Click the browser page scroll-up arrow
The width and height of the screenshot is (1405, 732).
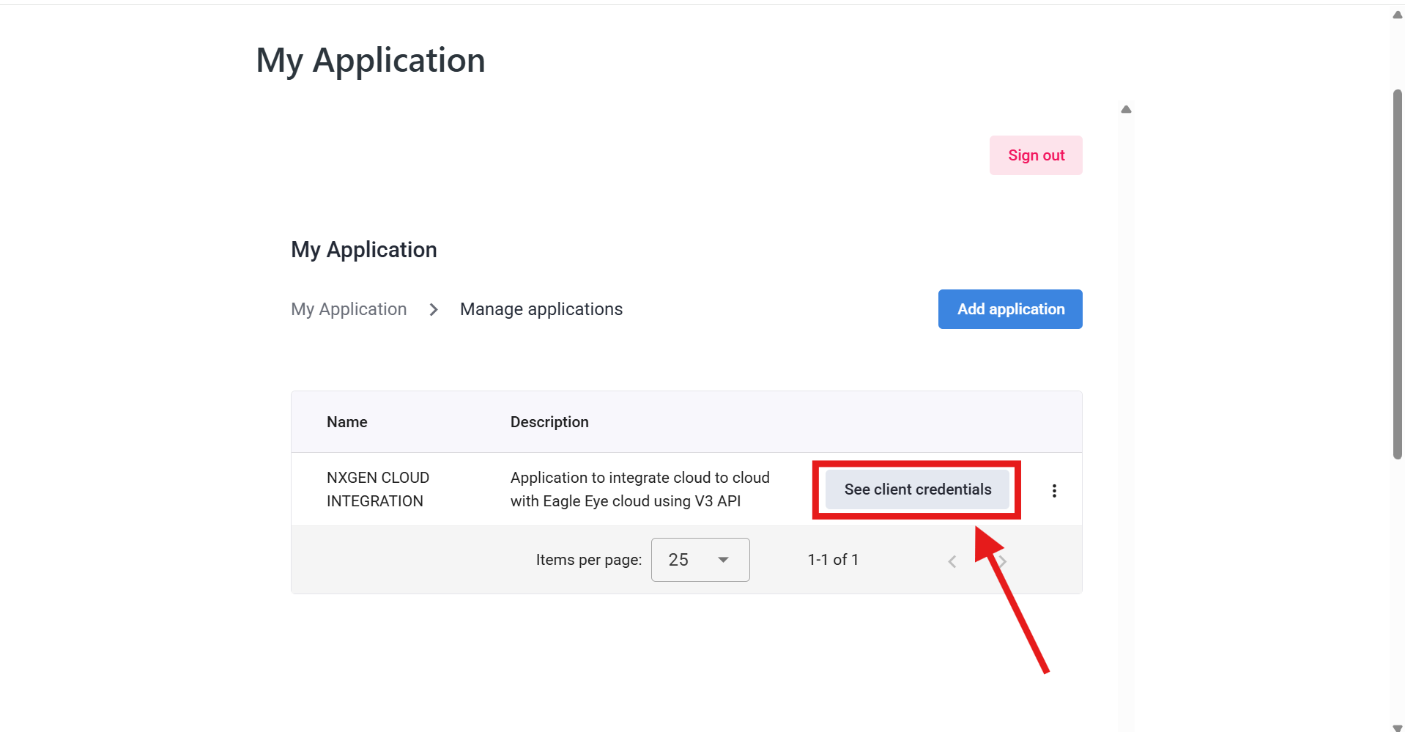[1397, 15]
